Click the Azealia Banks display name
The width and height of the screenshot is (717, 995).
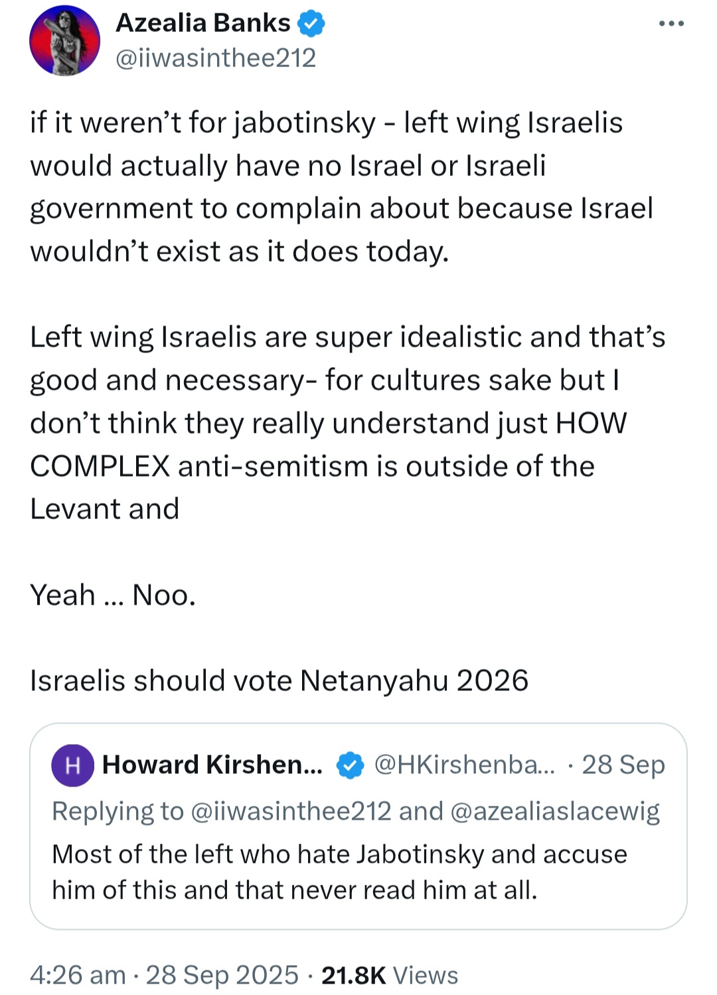pos(203,23)
